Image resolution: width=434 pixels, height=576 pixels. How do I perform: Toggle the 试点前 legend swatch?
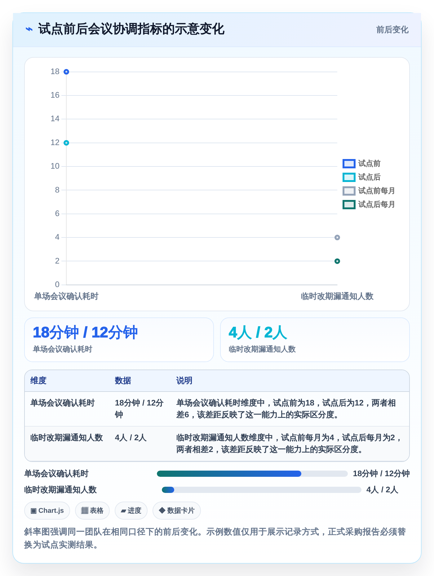pyautogui.click(x=349, y=164)
